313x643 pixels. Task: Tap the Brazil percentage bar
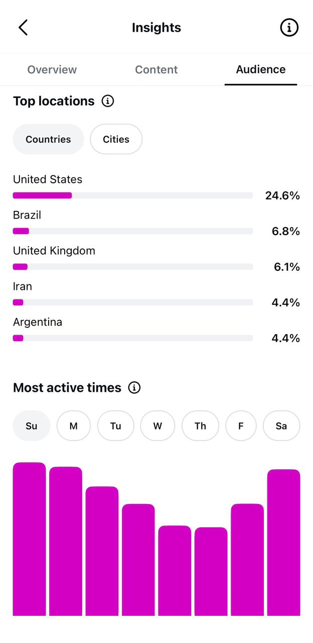click(133, 231)
